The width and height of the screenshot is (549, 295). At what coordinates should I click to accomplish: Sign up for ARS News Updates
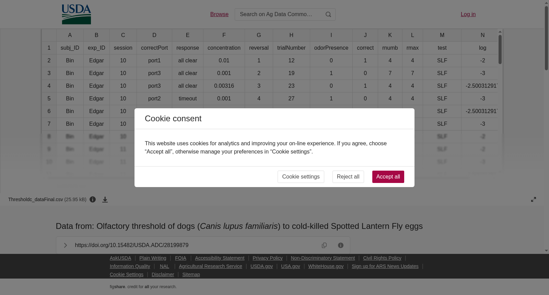385,266
